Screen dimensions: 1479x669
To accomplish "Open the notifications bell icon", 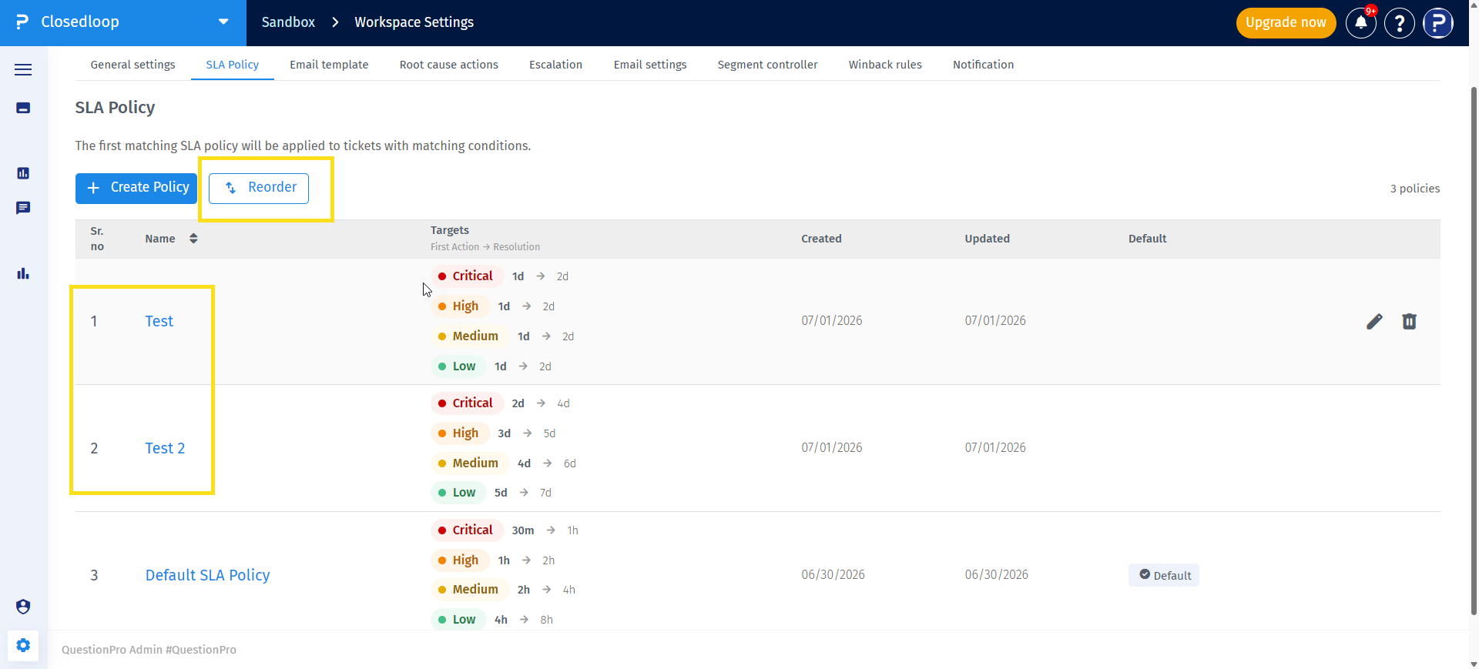I will click(x=1361, y=23).
